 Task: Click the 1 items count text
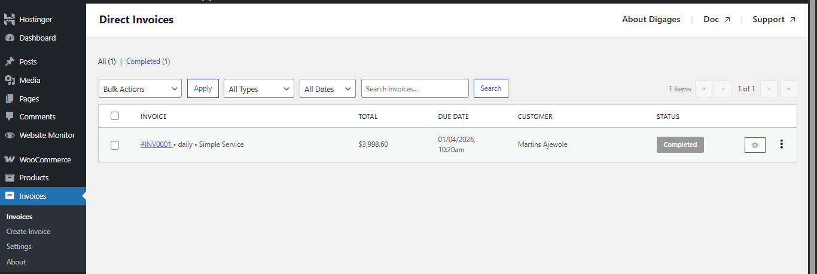coord(680,89)
